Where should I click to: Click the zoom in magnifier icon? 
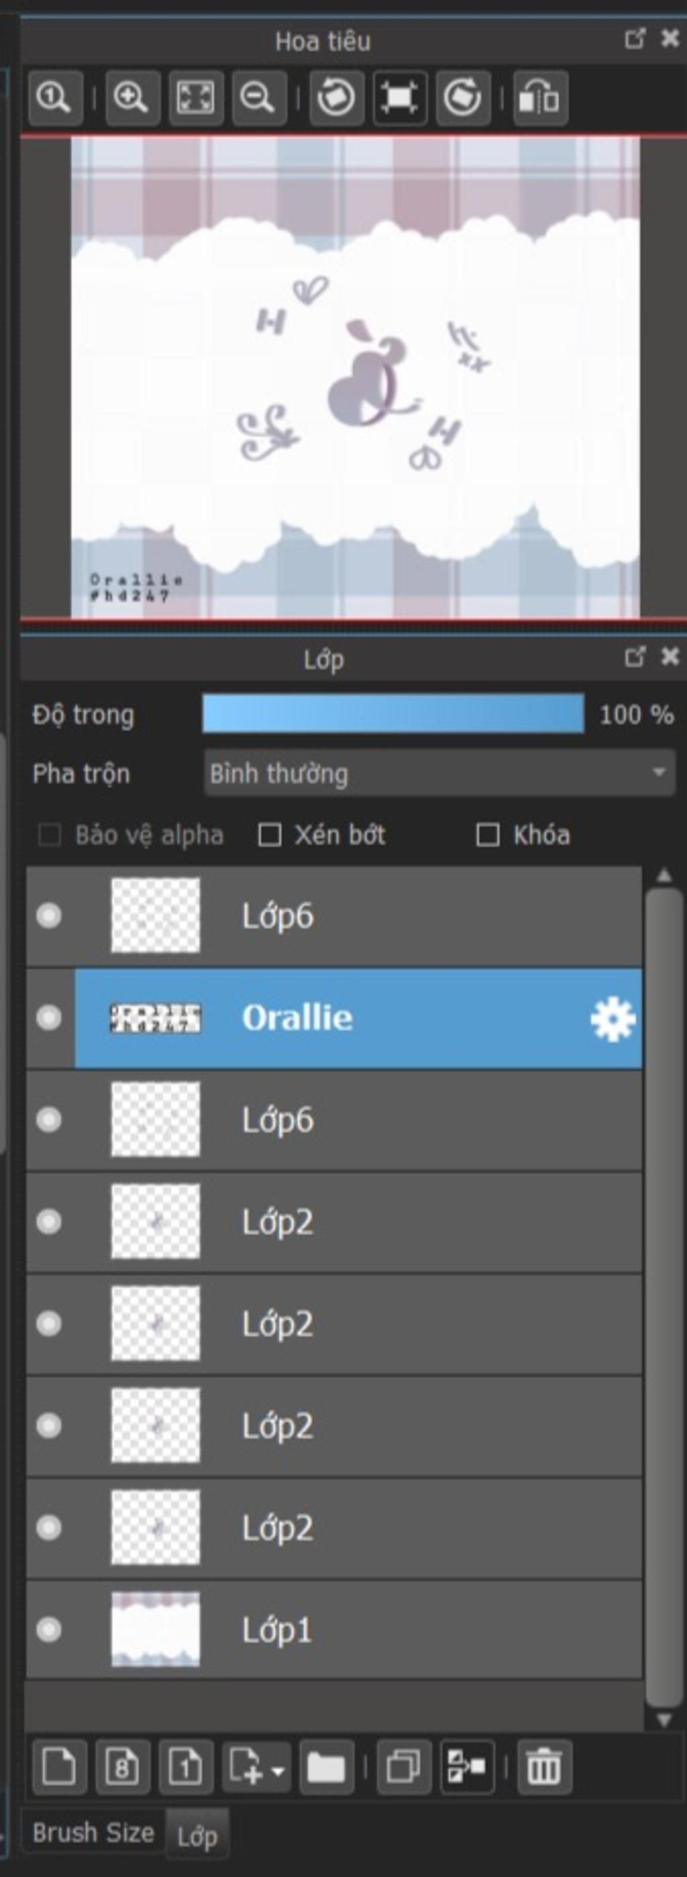point(132,97)
